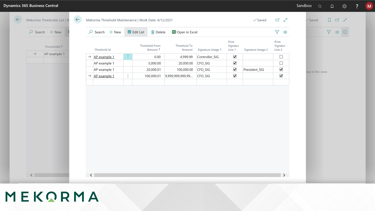Click Sandbox environment label
375x211 pixels.
[304, 6]
